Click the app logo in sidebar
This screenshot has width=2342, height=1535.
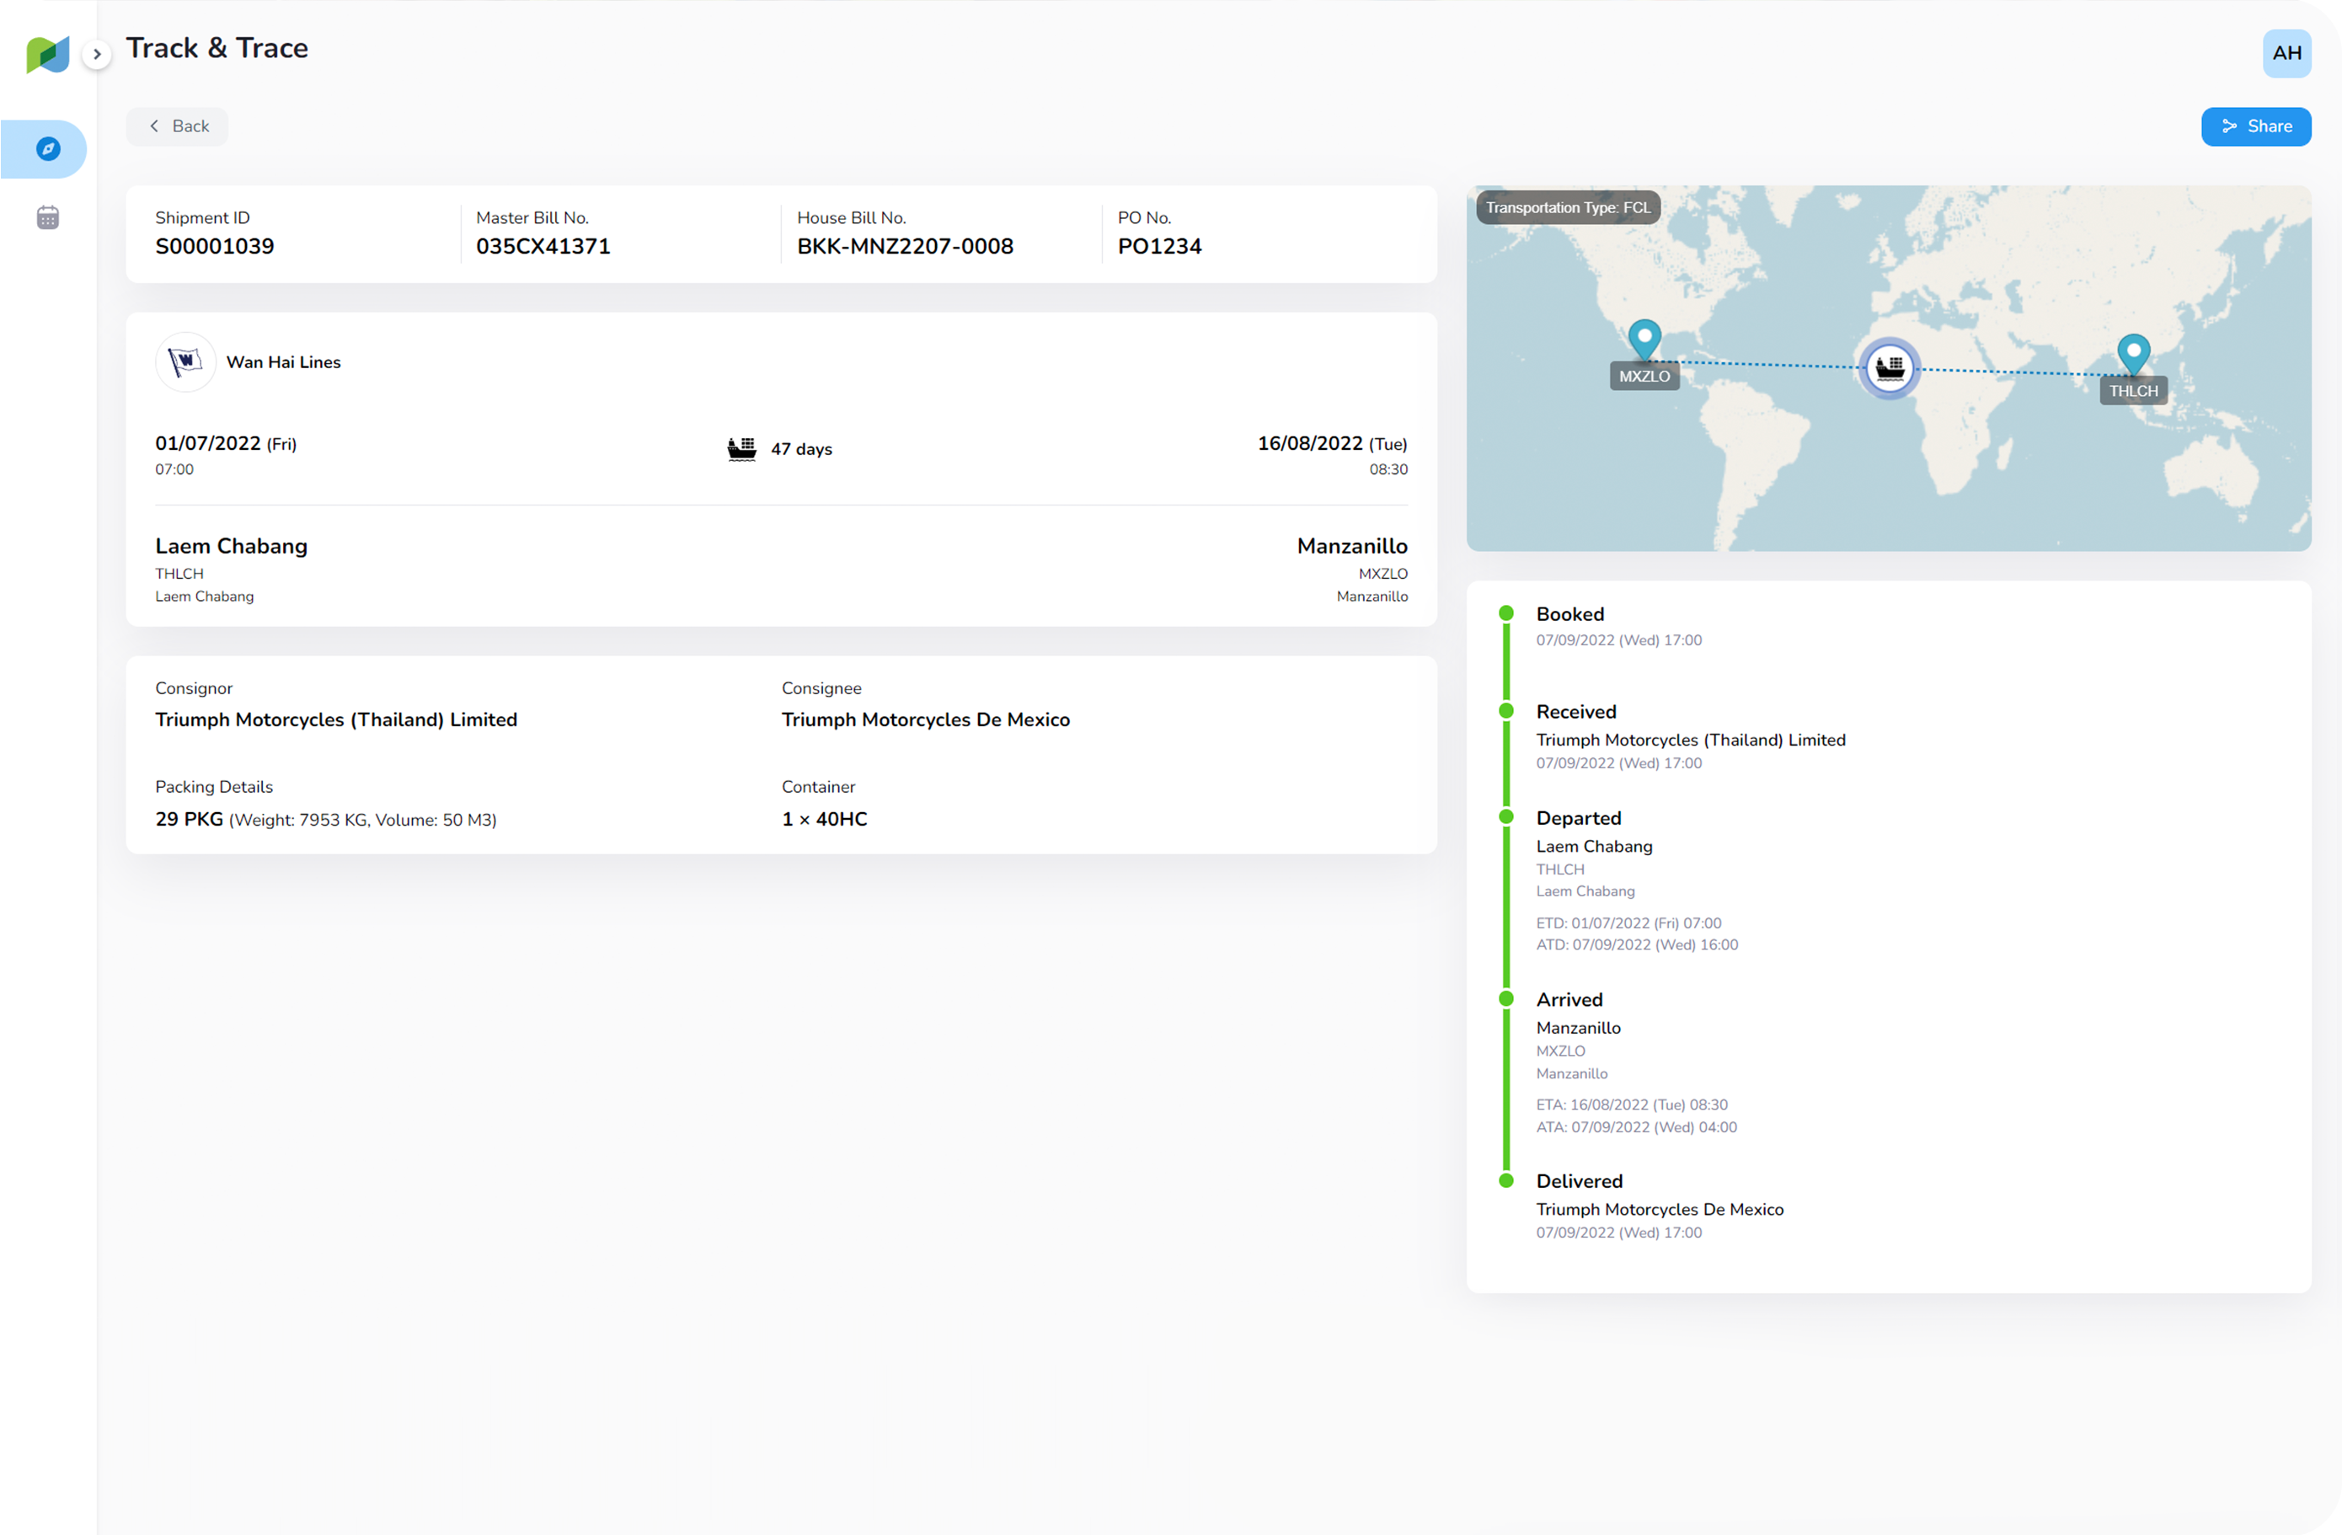point(47,54)
